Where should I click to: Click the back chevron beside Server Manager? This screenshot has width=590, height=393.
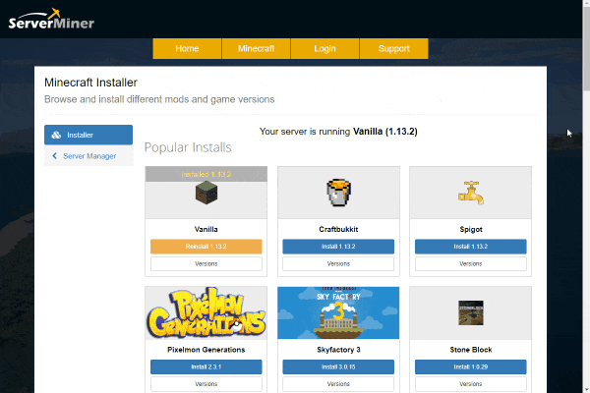[x=54, y=155]
